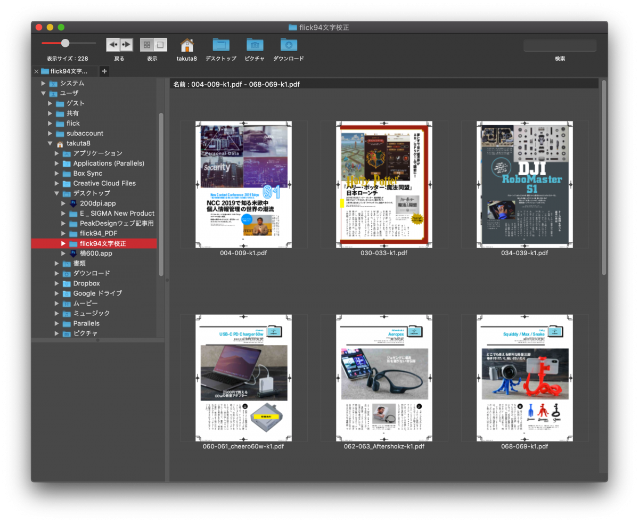Collapse the デスクトップ folder tree
This screenshot has width=639, height=523.
pos(57,193)
